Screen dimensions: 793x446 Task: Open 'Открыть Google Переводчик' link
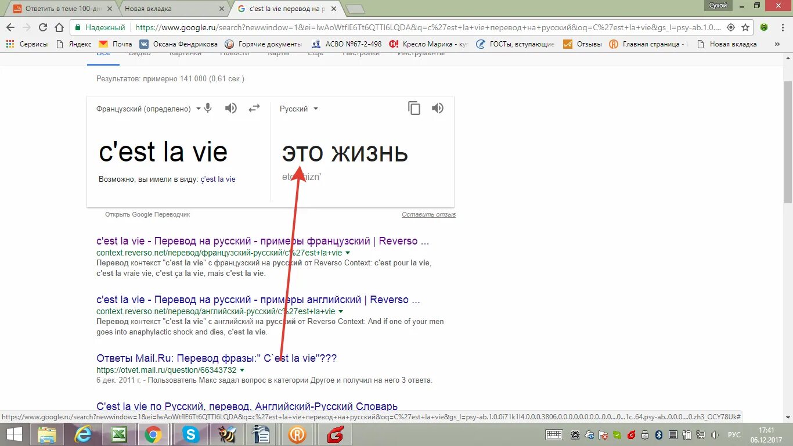click(x=147, y=214)
